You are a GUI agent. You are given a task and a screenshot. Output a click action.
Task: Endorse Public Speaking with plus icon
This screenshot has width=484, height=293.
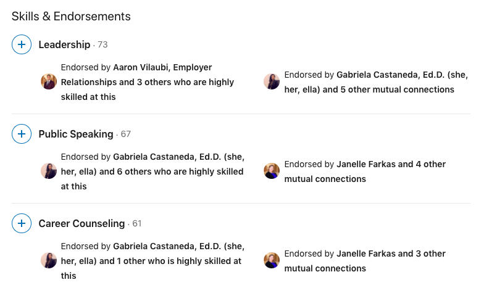tap(22, 134)
